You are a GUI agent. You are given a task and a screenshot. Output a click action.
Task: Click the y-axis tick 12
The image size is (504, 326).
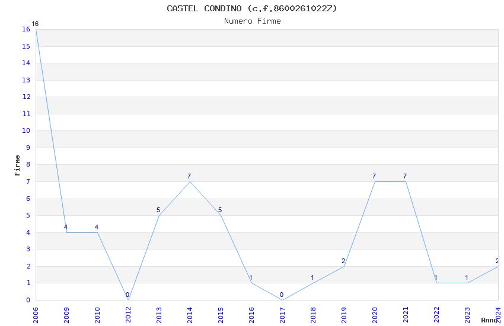(26, 97)
